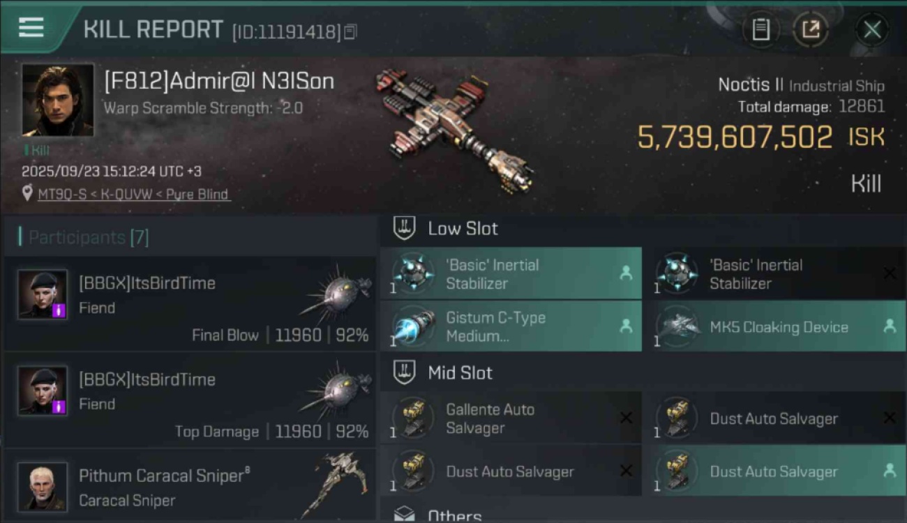Select Gistum C-Type Medium module
The image size is (907, 523).
(511, 326)
